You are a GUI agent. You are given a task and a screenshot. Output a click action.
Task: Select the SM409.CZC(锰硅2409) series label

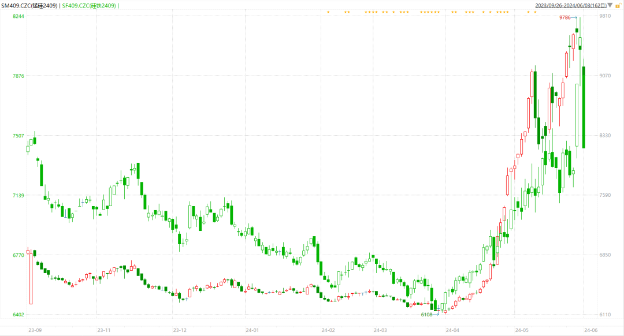[x=30, y=6]
